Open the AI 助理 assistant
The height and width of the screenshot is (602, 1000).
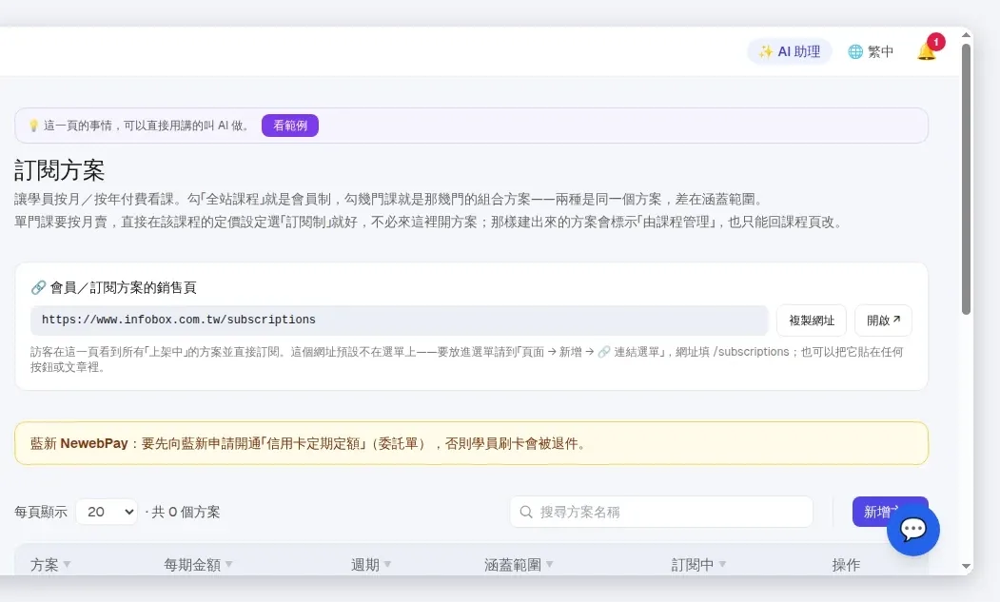tap(790, 51)
